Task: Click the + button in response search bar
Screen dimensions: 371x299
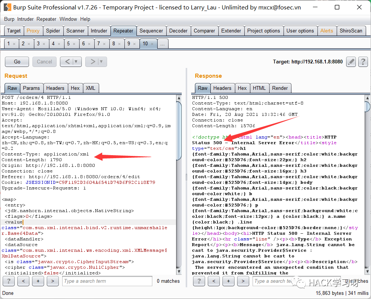Action: (x=228, y=281)
